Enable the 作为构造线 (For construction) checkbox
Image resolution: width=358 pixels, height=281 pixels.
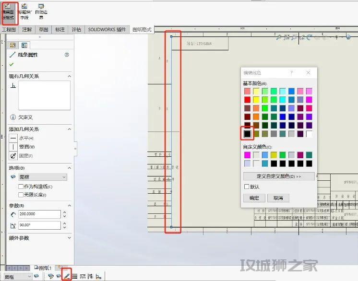point(21,187)
